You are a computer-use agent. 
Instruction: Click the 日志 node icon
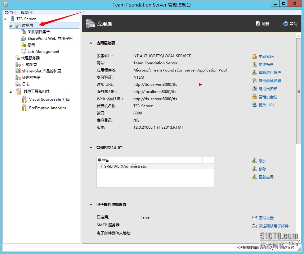18,84
